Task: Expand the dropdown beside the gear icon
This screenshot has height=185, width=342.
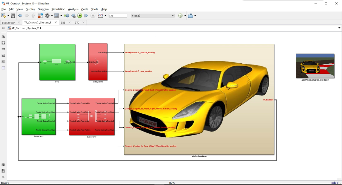Action: 52,16
